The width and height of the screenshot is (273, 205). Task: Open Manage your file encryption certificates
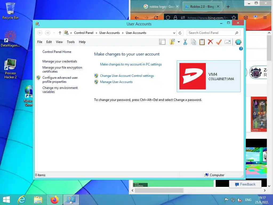pyautogui.click(x=62, y=69)
